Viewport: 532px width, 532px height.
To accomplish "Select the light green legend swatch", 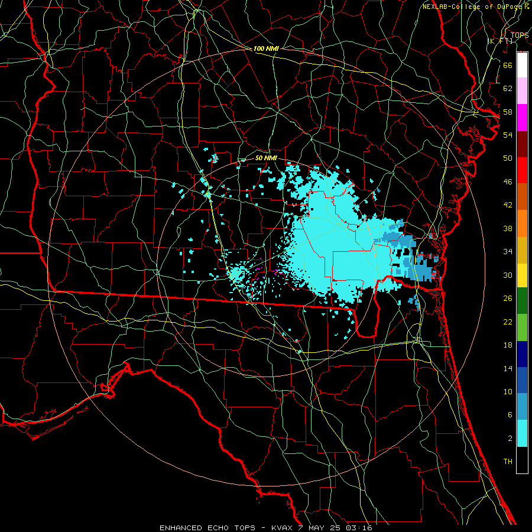I will click(x=522, y=327).
